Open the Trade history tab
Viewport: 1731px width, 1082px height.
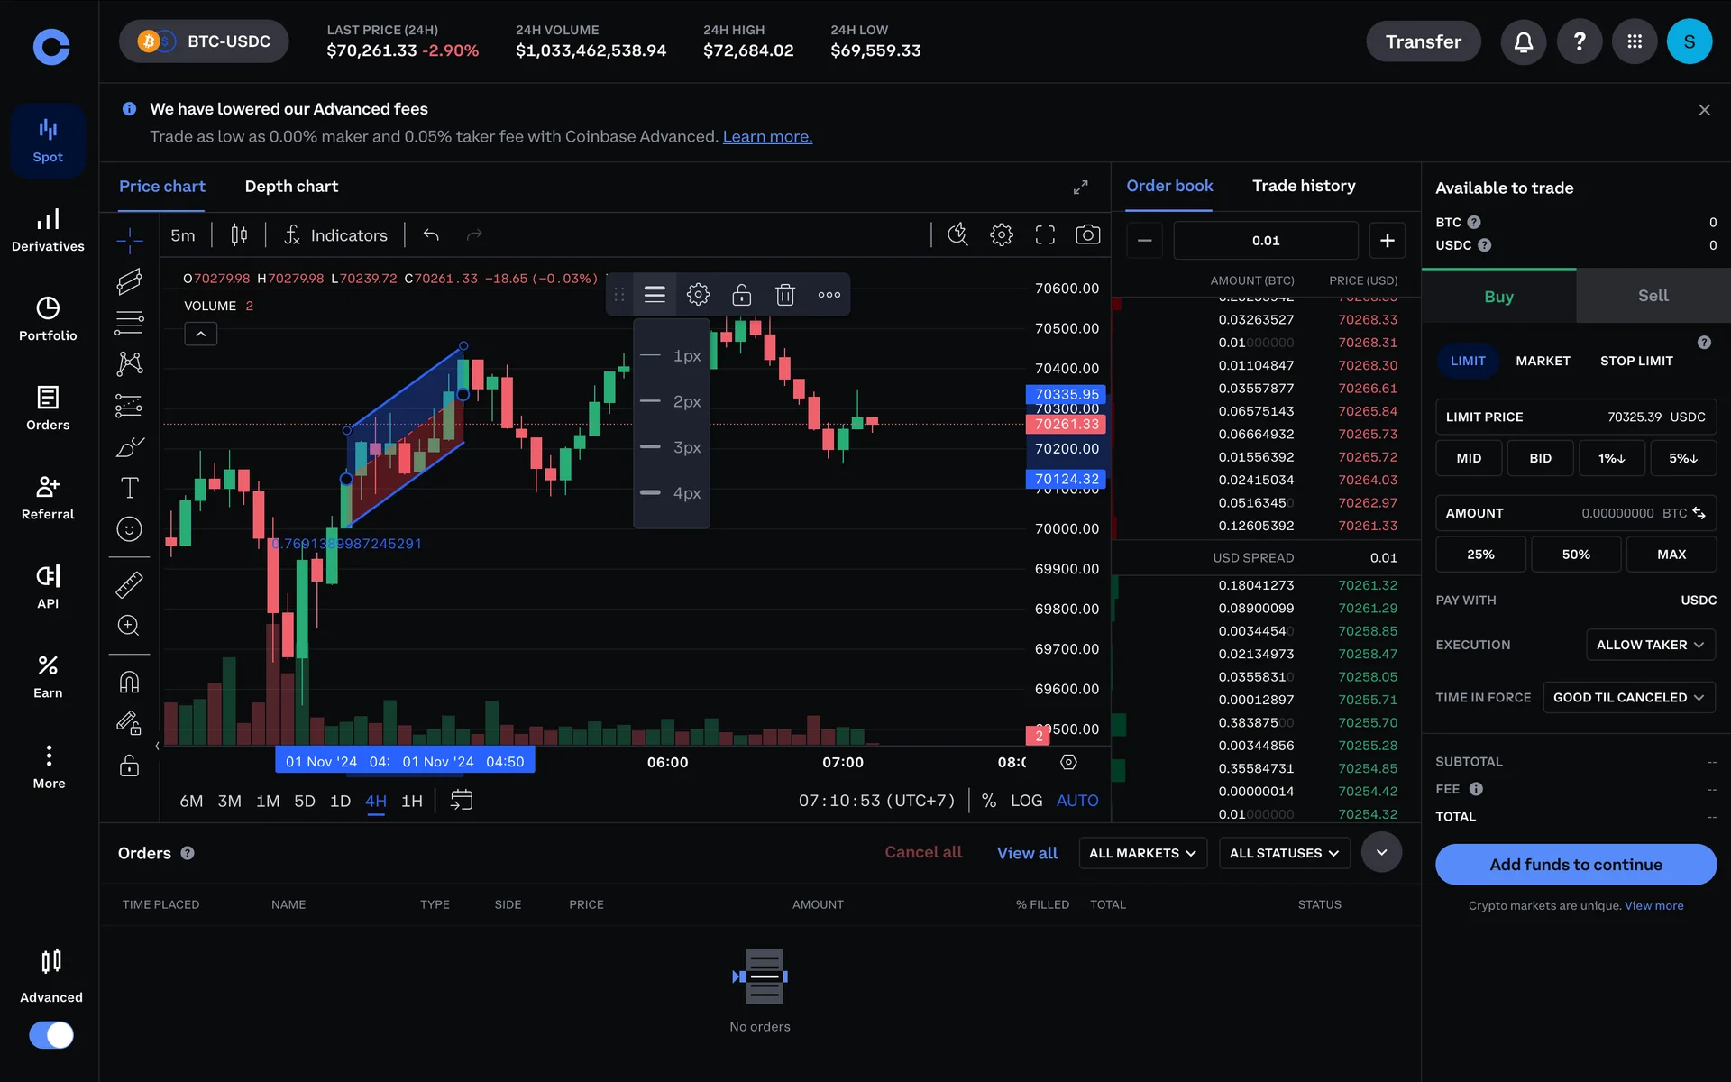click(x=1303, y=186)
